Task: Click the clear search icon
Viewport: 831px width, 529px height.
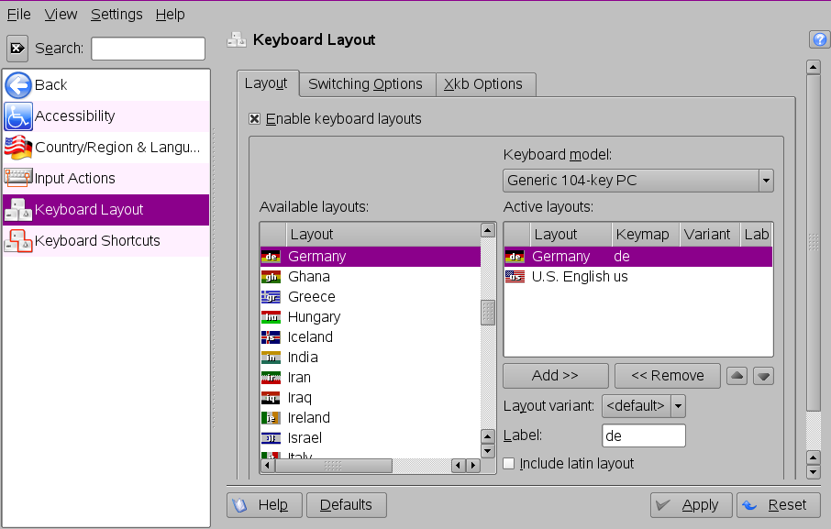Action: [16, 48]
